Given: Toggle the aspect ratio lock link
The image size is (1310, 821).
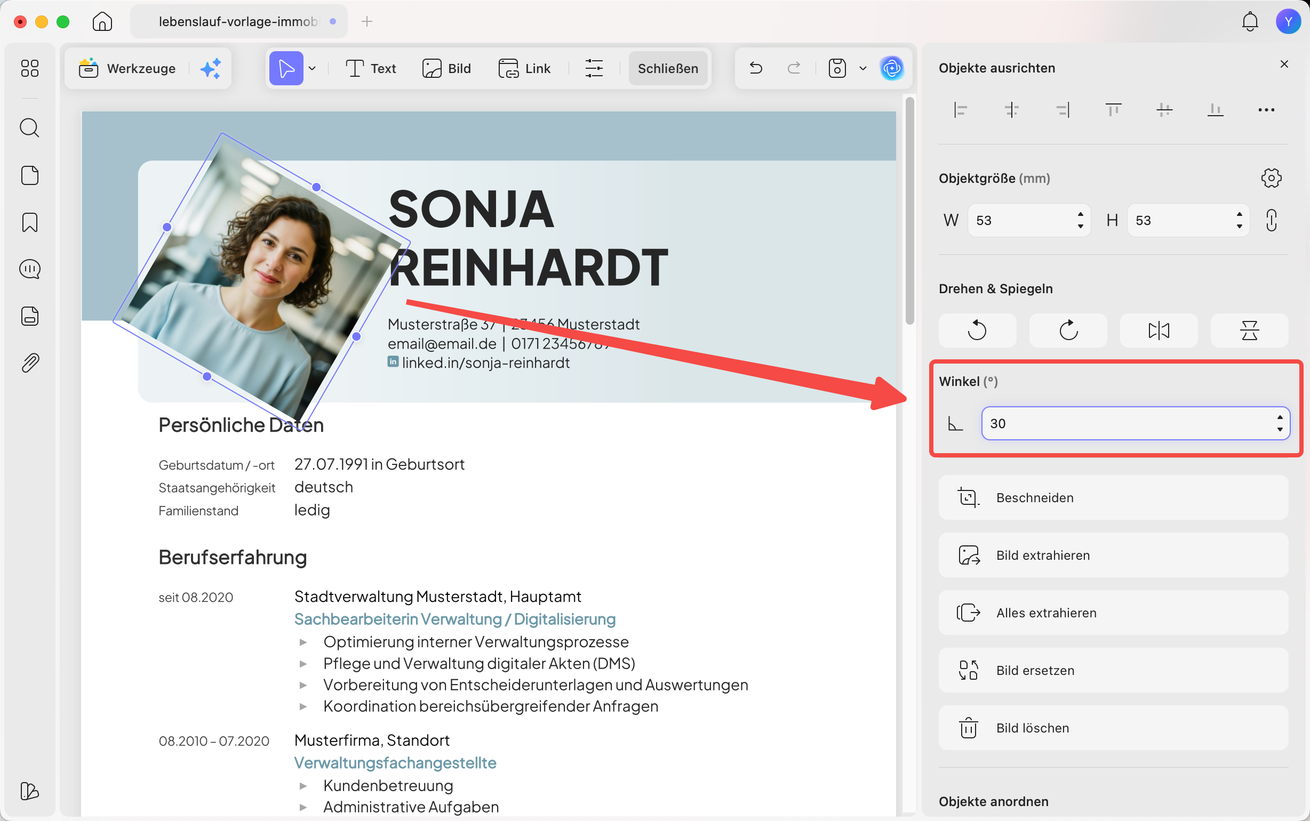Looking at the screenshot, I should pyautogui.click(x=1272, y=221).
